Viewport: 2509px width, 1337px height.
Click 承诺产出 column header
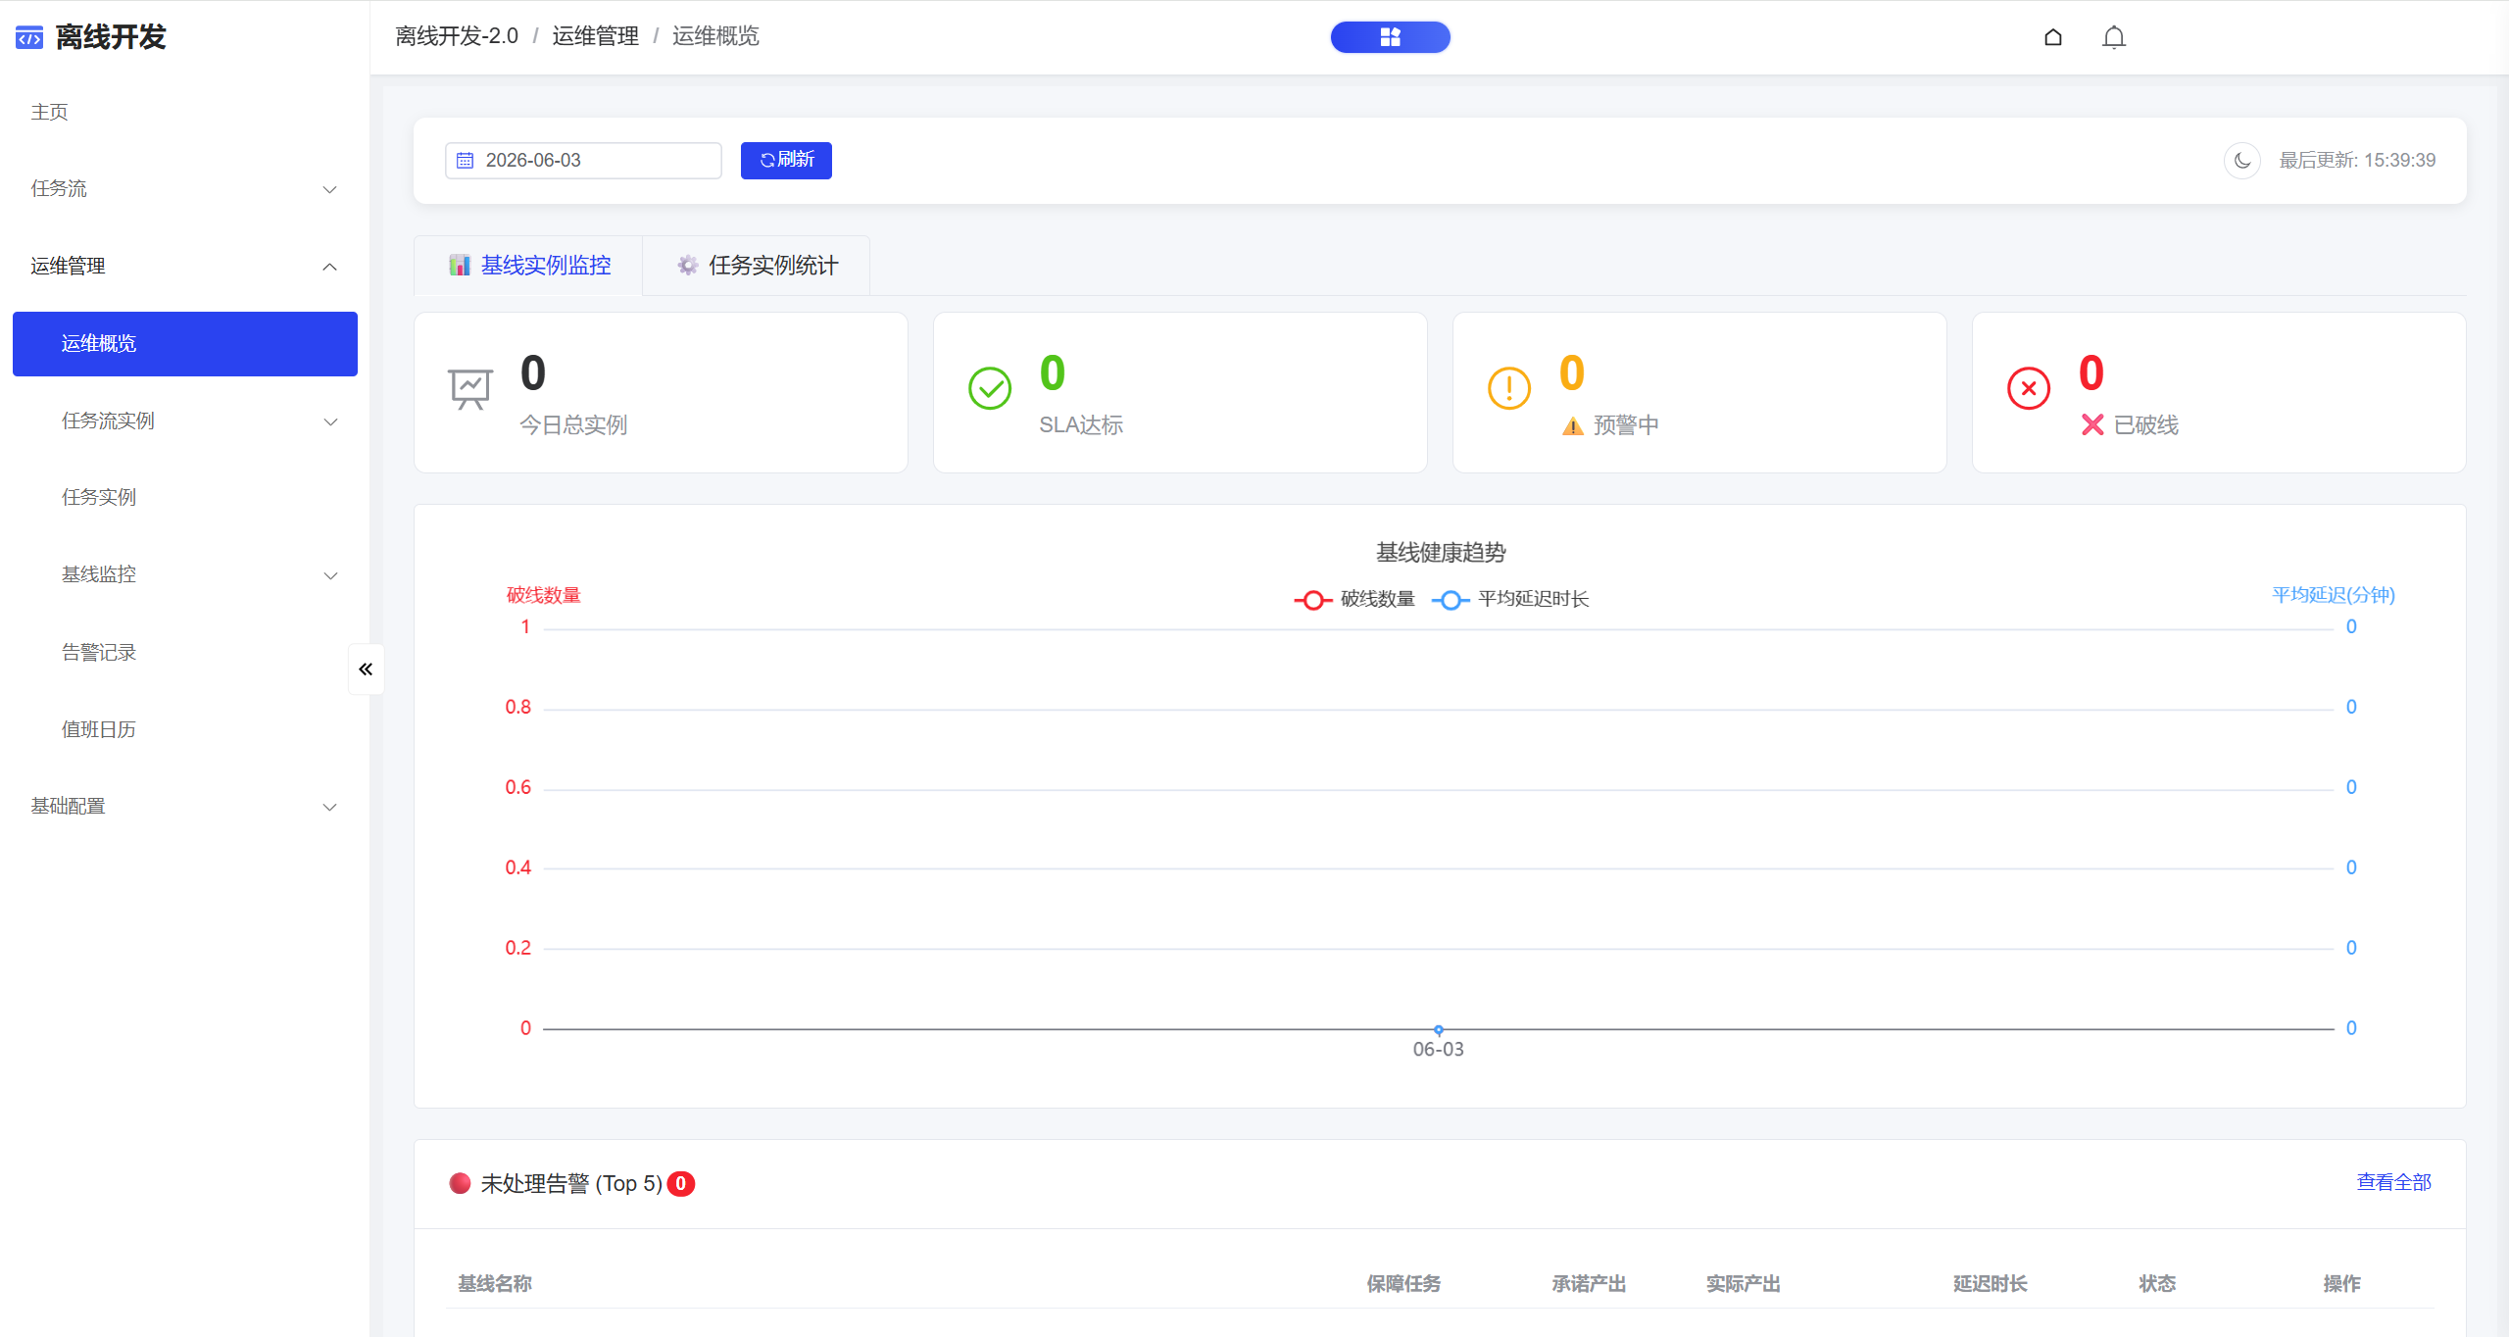click(x=1589, y=1284)
